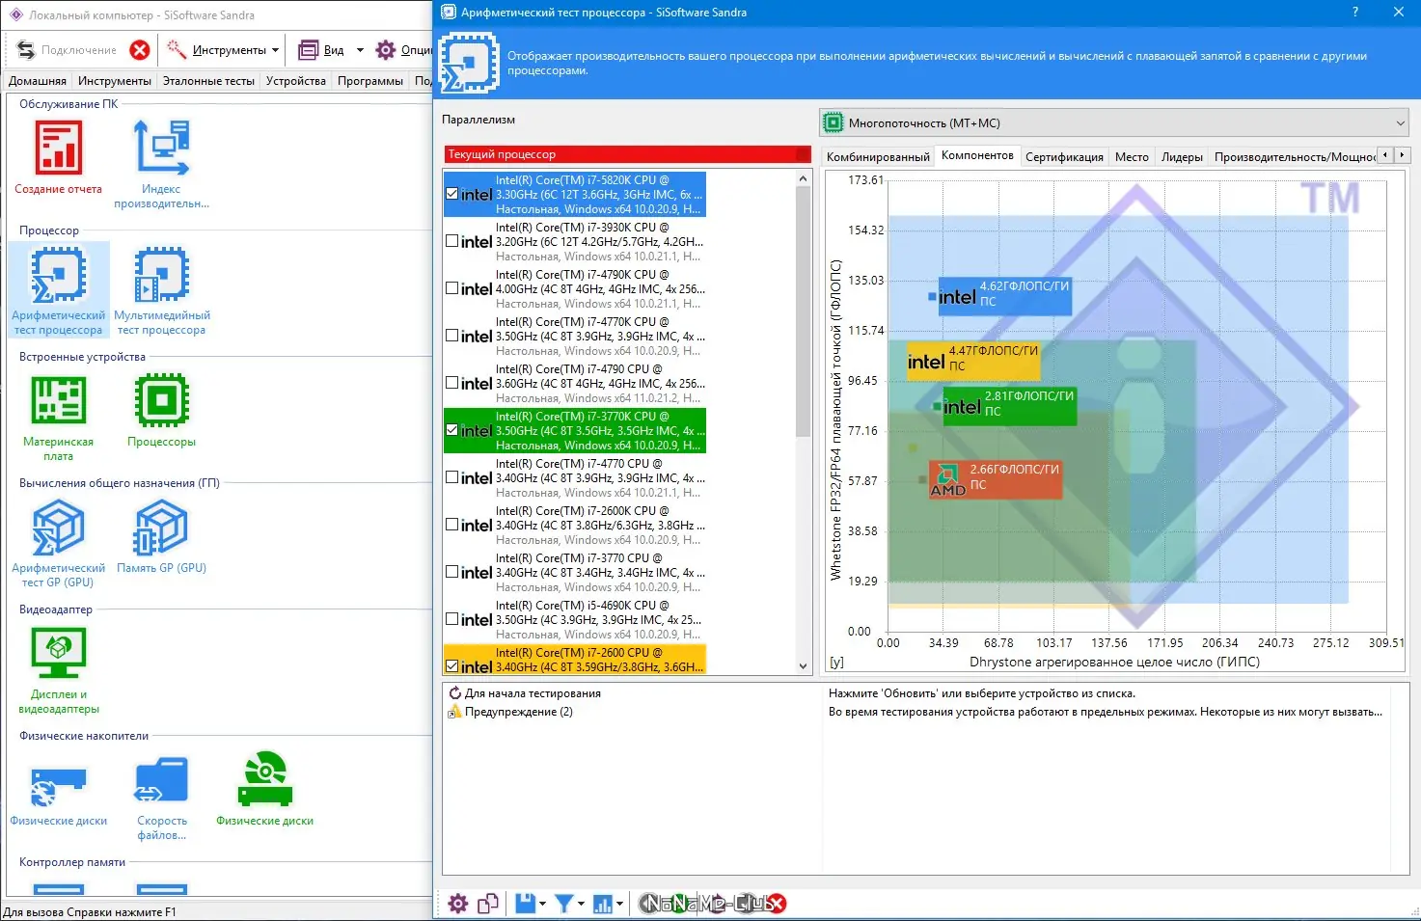Launch the Мультимедийный тест процессора icon
The image size is (1421, 921).
(161, 275)
